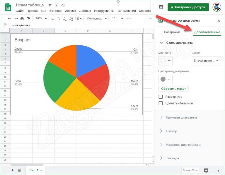The height and width of the screenshot is (175, 225).
Task: Click the formula bar field
Action: click(x=81, y=25)
